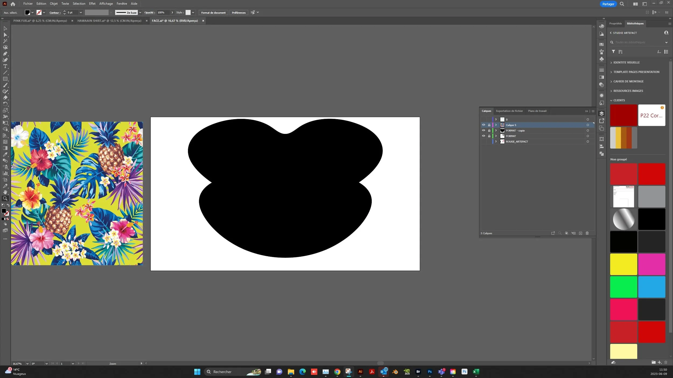Expand the ROUGE_ARTEFACT layer
This screenshot has width=673, height=378.
pos(496,141)
